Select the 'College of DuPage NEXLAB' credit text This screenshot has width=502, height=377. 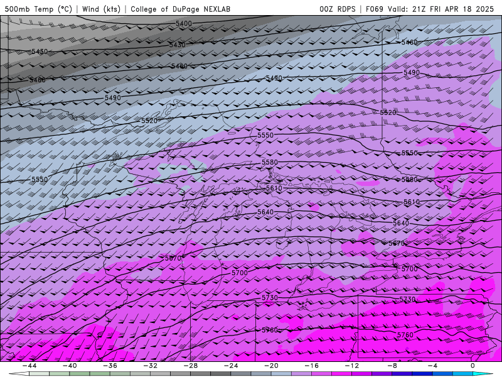click(180, 9)
